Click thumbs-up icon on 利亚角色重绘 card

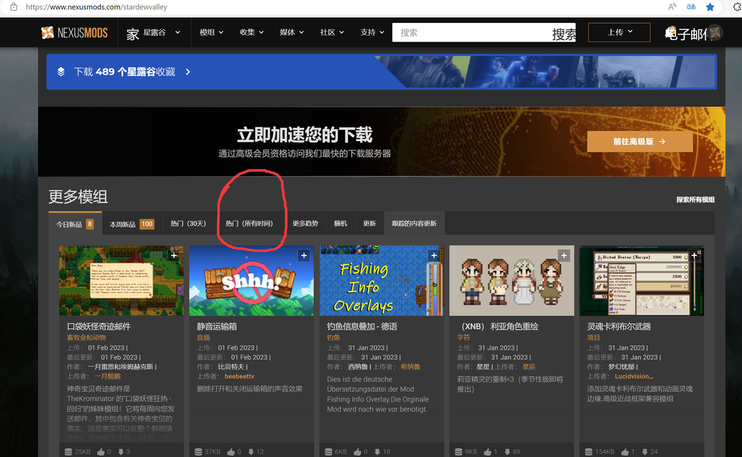[x=487, y=452]
